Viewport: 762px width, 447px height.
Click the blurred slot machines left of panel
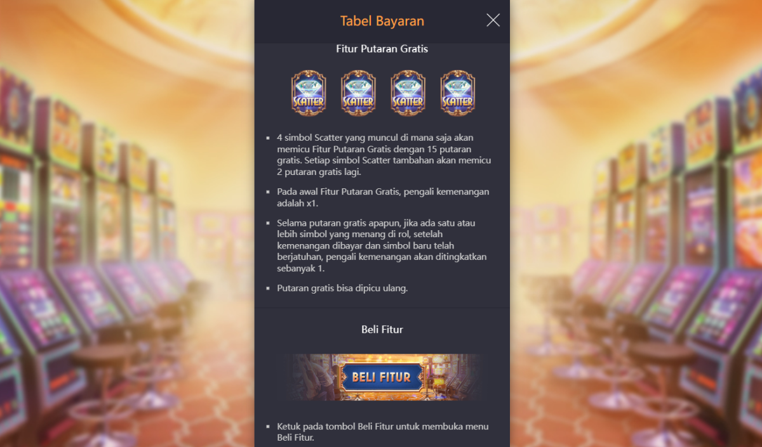(127, 254)
